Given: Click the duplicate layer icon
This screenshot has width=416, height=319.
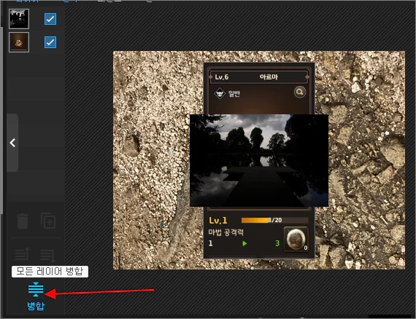Looking at the screenshot, I should pyautogui.click(x=48, y=221).
